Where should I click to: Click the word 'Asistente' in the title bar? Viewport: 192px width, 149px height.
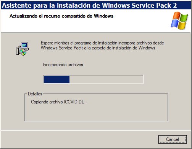(17, 5)
